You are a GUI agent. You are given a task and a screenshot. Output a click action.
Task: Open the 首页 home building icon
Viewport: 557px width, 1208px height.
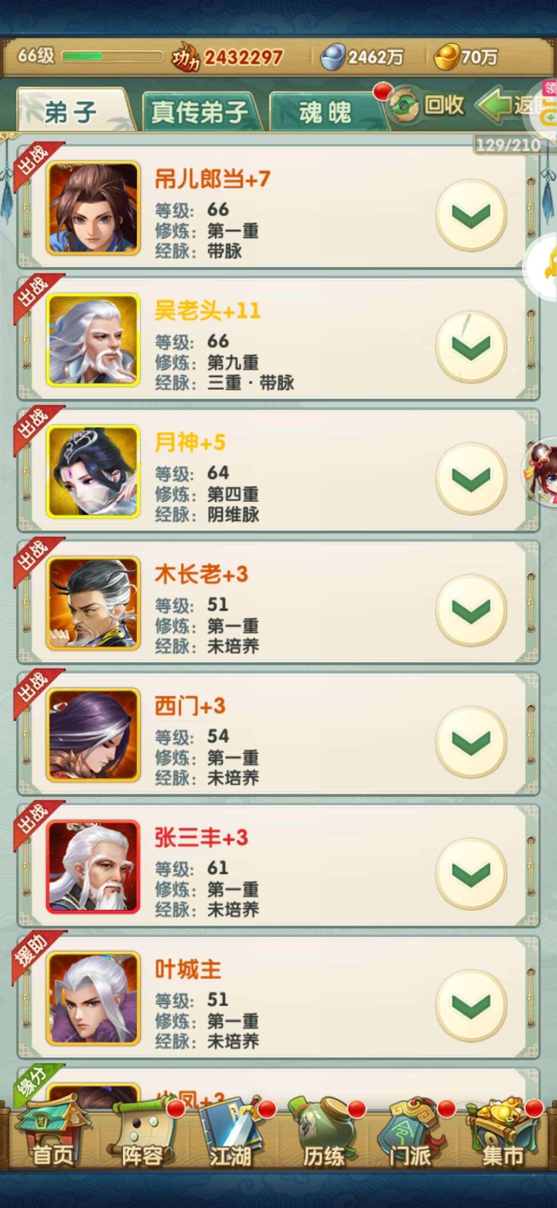tap(52, 1131)
